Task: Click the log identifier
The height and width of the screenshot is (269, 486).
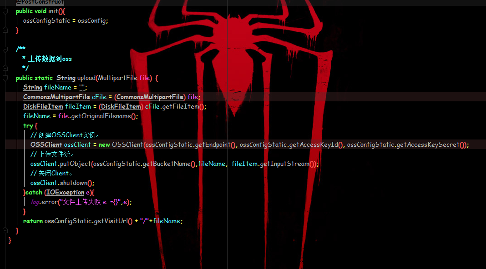Action: 35,203
